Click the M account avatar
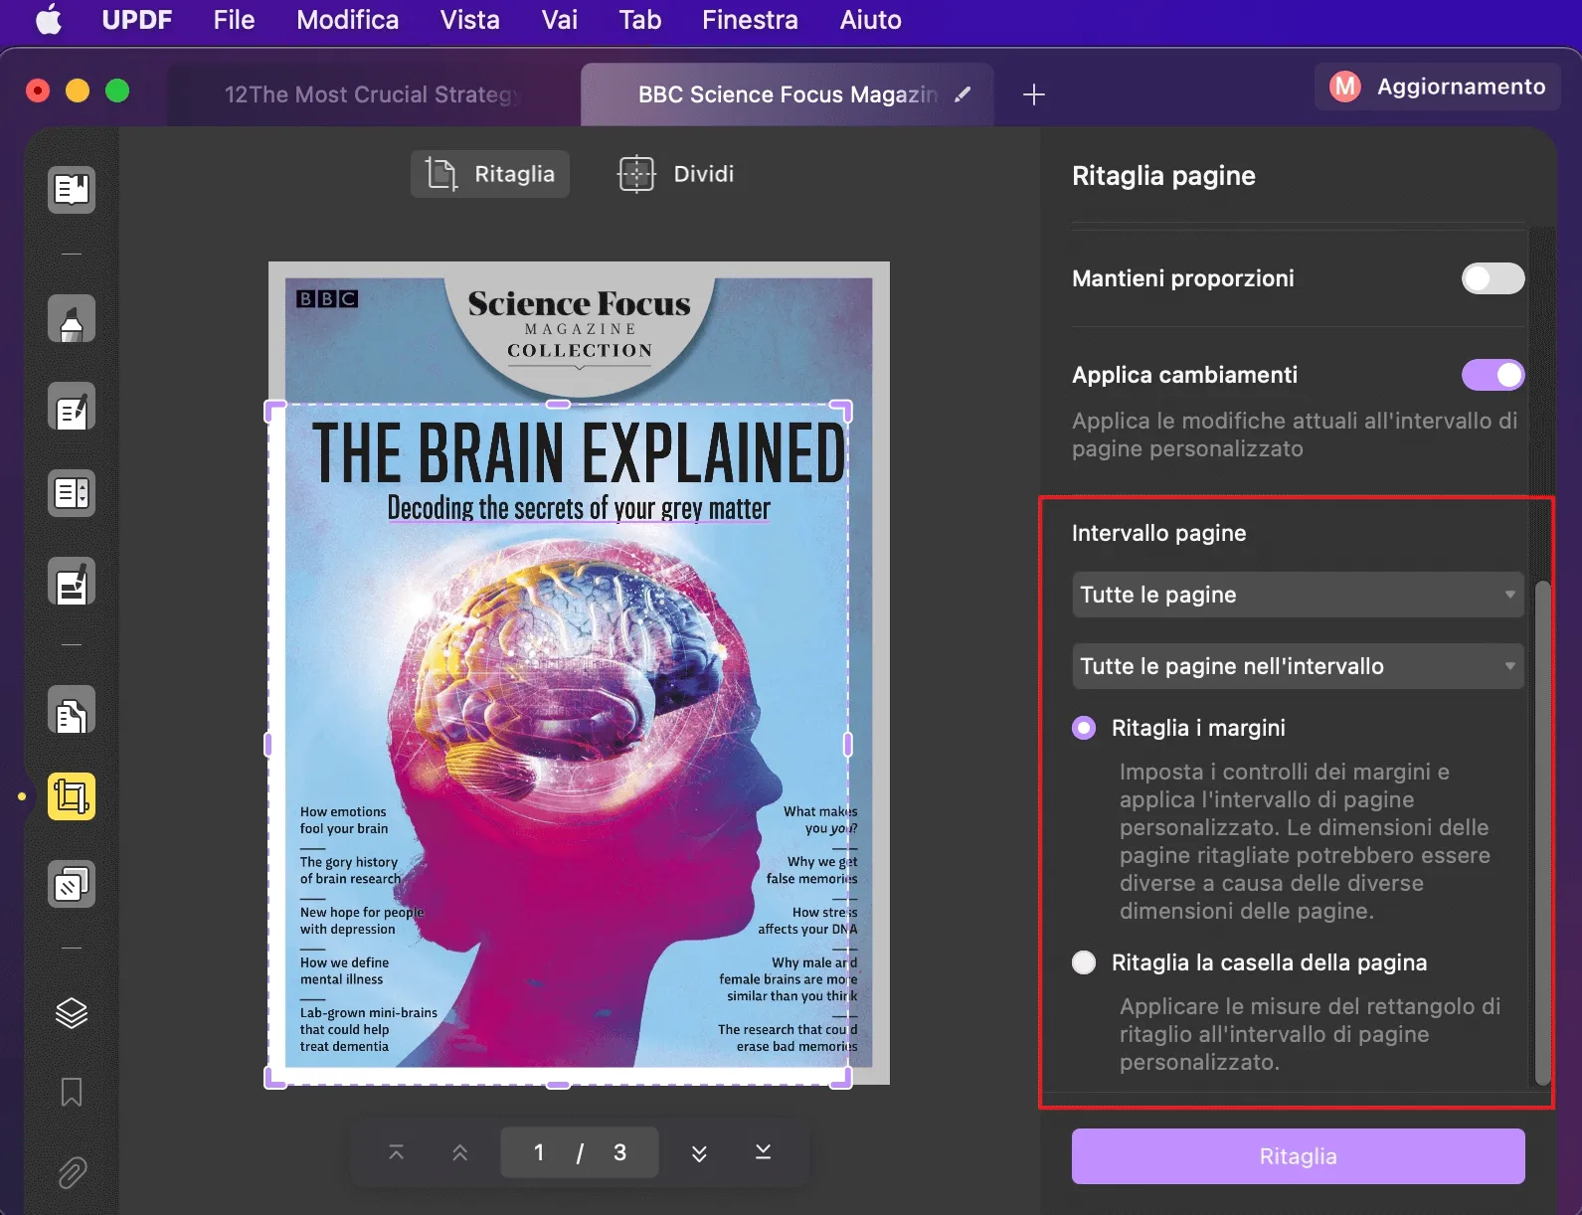The width and height of the screenshot is (1582, 1215). pyautogui.click(x=1345, y=87)
